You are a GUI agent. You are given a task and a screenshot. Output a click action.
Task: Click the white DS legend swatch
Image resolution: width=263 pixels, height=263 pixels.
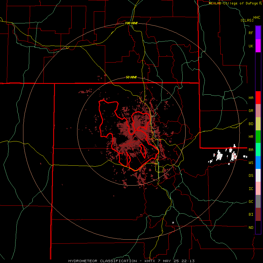coord(258,175)
